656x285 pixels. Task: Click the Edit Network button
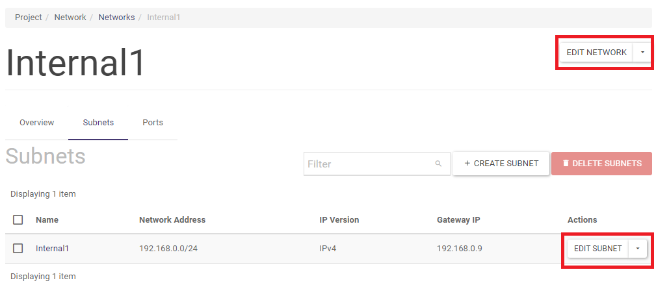[596, 53]
